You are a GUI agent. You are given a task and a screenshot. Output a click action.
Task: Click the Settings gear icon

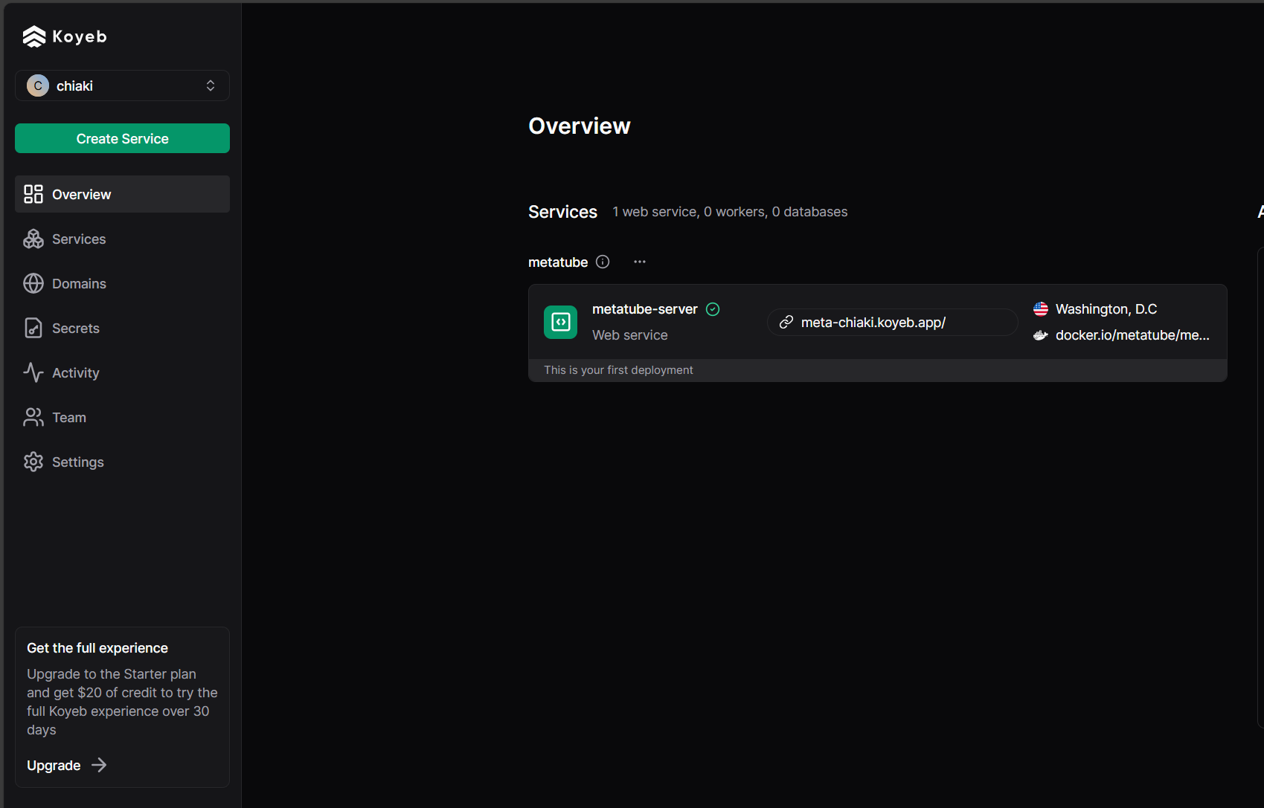click(33, 462)
